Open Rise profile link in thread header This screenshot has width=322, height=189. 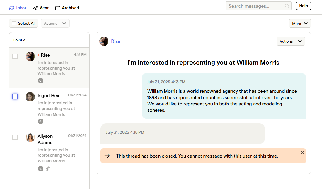point(116,41)
